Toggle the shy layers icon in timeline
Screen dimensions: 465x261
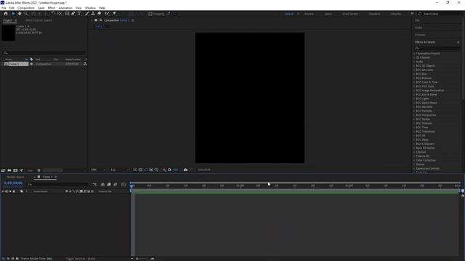(102, 184)
